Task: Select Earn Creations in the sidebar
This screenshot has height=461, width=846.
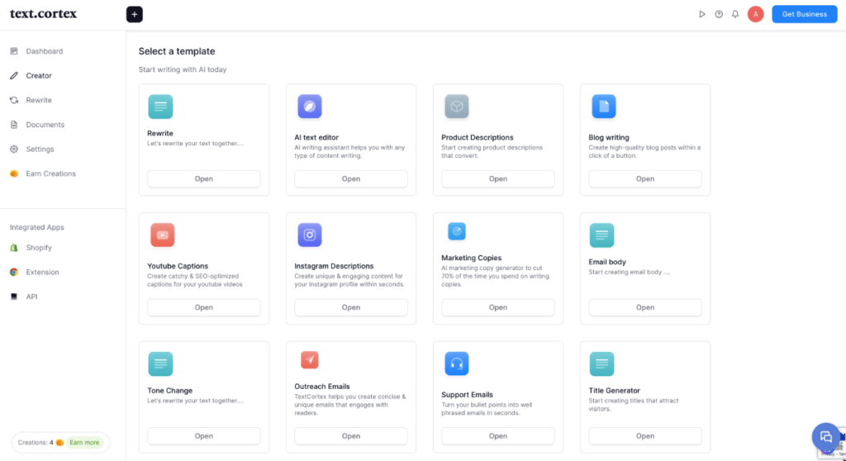Action: coord(50,173)
